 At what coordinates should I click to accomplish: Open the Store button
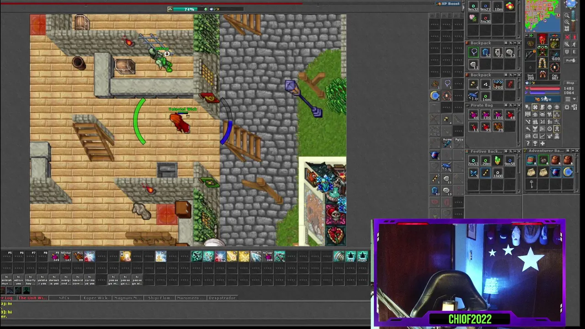click(542, 99)
